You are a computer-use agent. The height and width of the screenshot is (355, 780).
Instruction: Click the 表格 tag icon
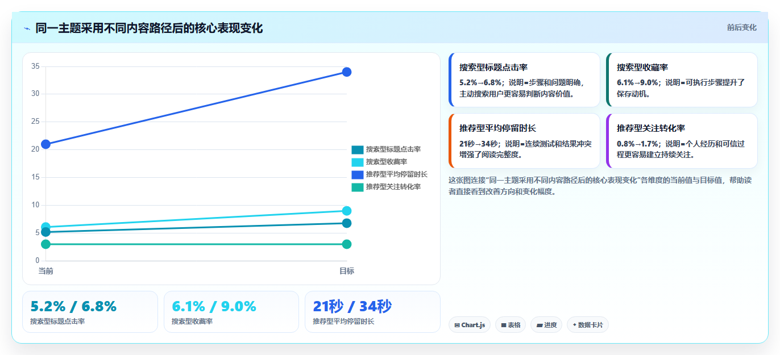(504, 325)
